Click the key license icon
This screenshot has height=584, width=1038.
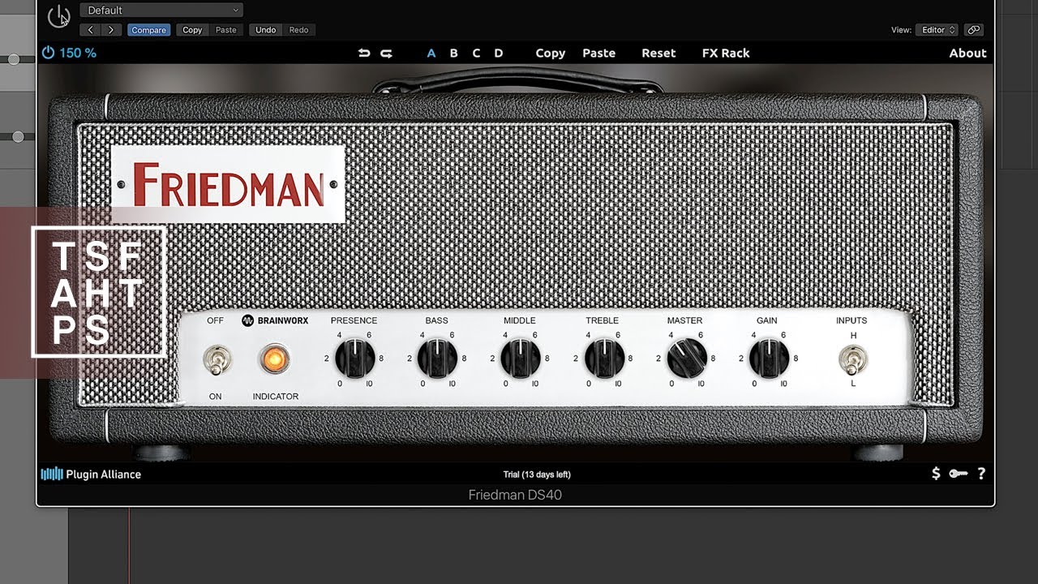(x=959, y=474)
